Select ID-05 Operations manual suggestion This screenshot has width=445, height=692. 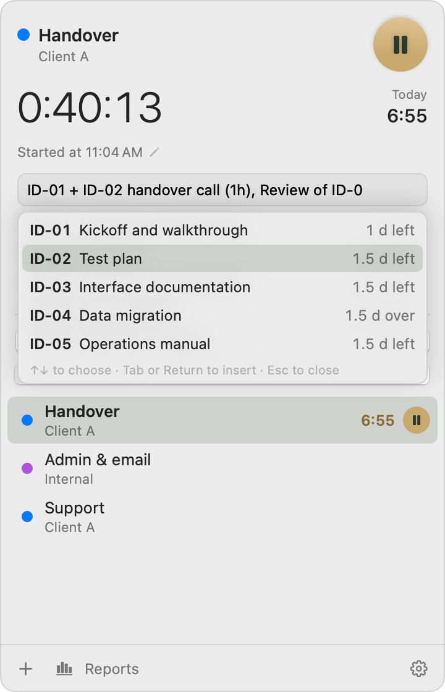pos(222,344)
